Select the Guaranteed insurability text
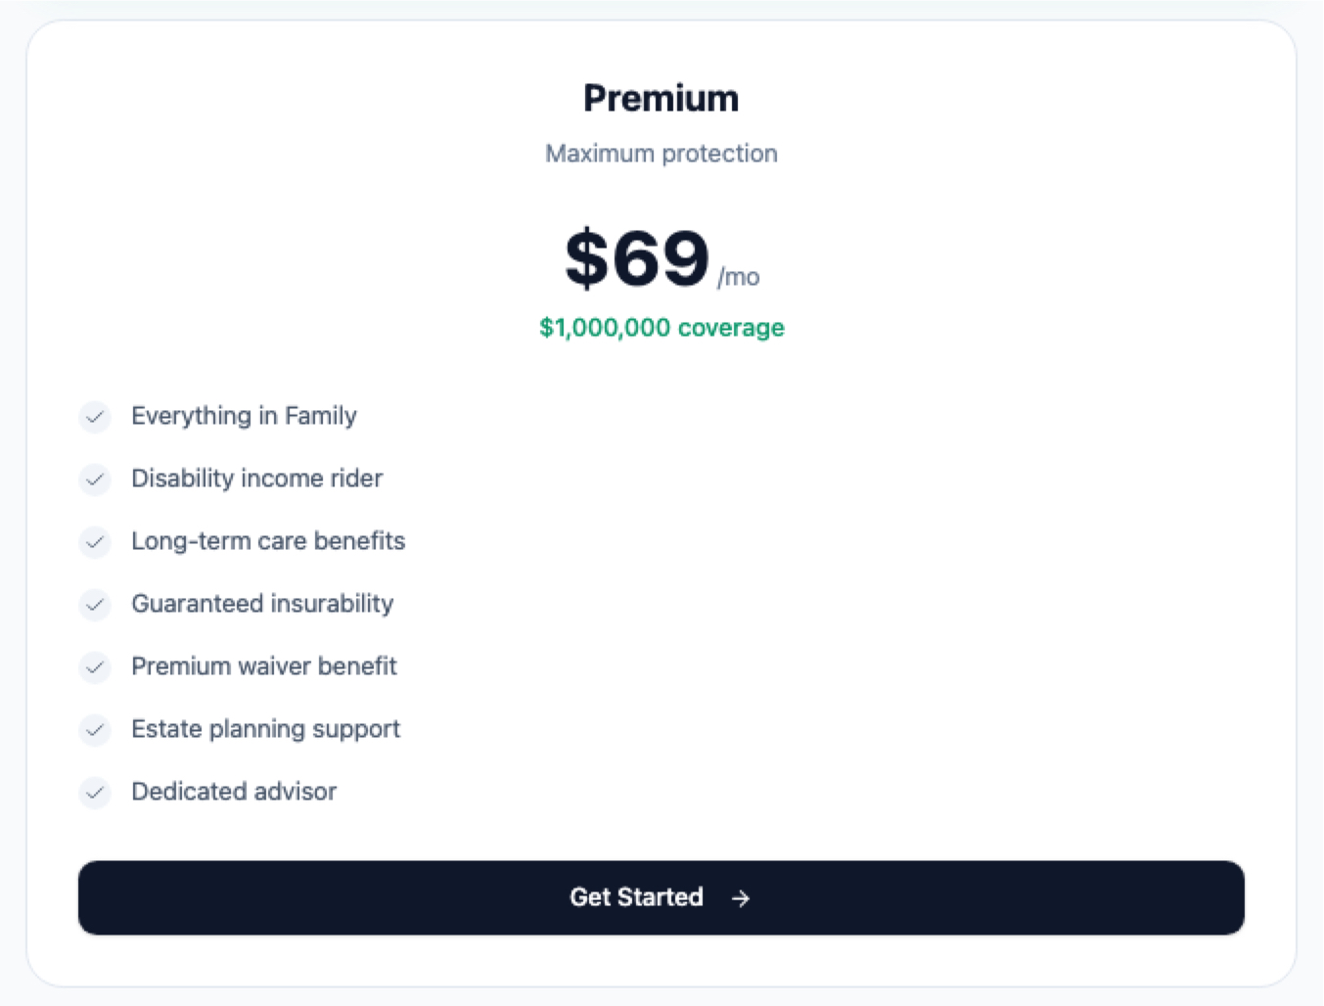 tap(262, 604)
